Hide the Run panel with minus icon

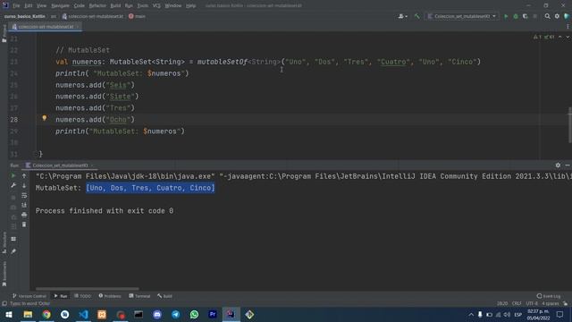(568, 165)
